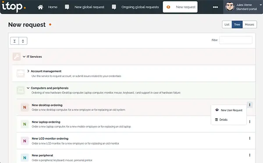This screenshot has width=263, height=163.
Task: Switch to Mosaic view
Action: 249,25
